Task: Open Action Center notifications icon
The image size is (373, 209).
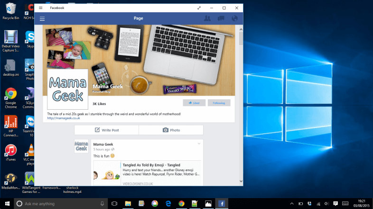Action: pos(336,203)
